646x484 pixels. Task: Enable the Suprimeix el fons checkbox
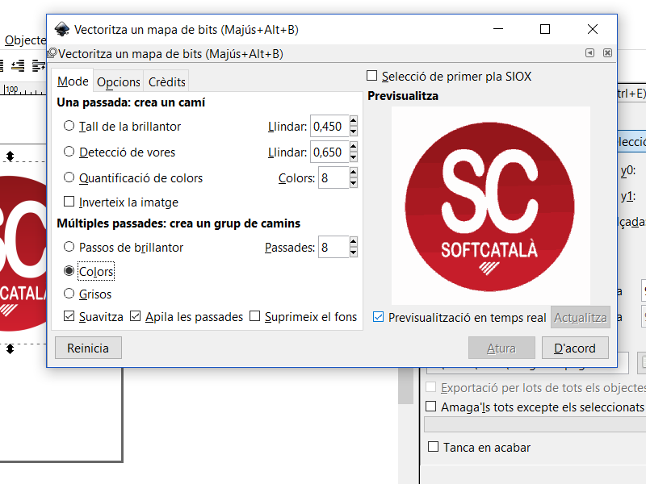click(255, 316)
